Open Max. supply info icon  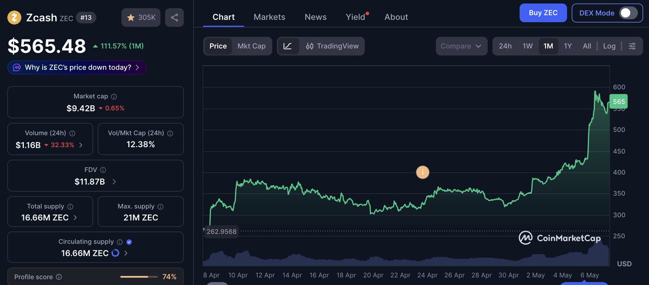(160, 206)
